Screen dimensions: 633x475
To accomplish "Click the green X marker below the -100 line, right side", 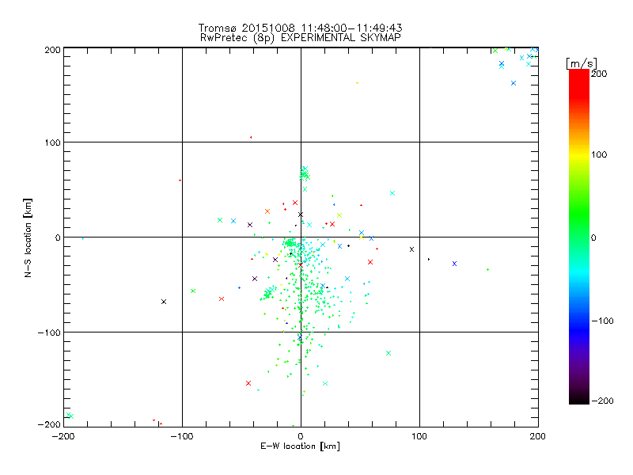I will pos(389,353).
